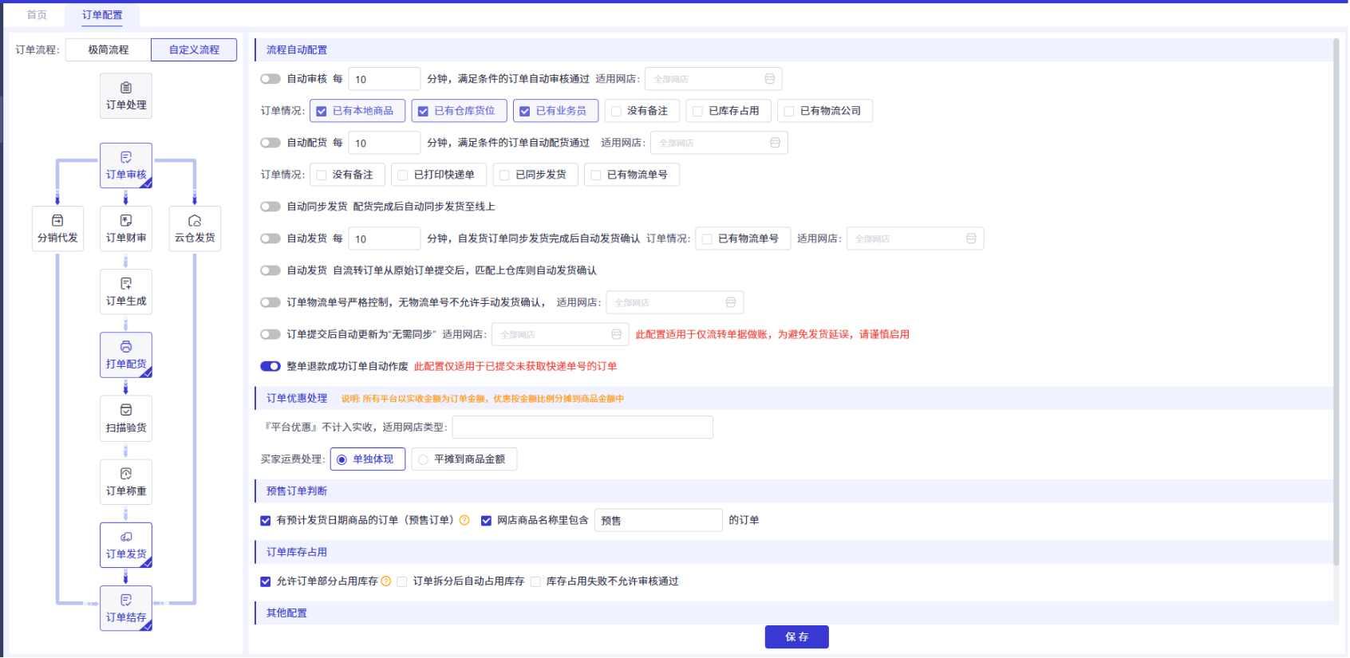Open 适用网店 dropdown in 自动发货 每 10 分钟 row
The height and width of the screenshot is (658, 1350).
click(x=915, y=238)
